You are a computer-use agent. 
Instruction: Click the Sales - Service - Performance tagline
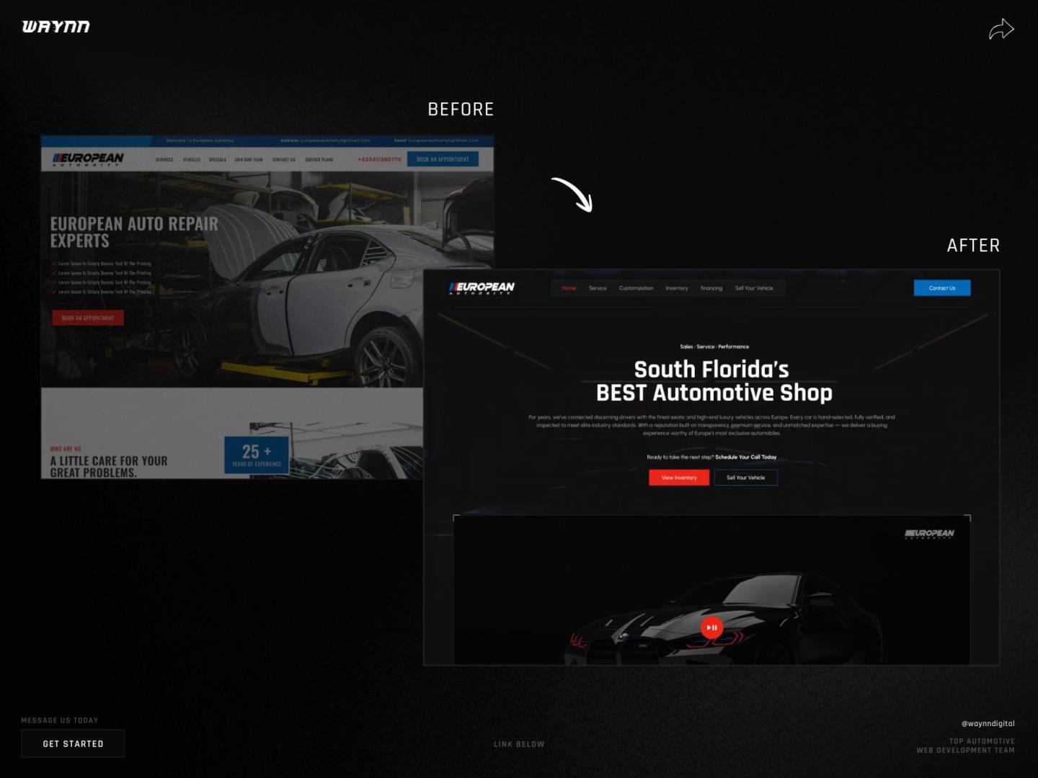click(714, 346)
